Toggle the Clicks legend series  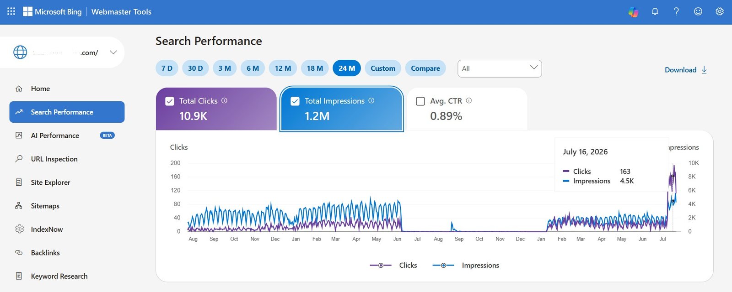click(393, 265)
